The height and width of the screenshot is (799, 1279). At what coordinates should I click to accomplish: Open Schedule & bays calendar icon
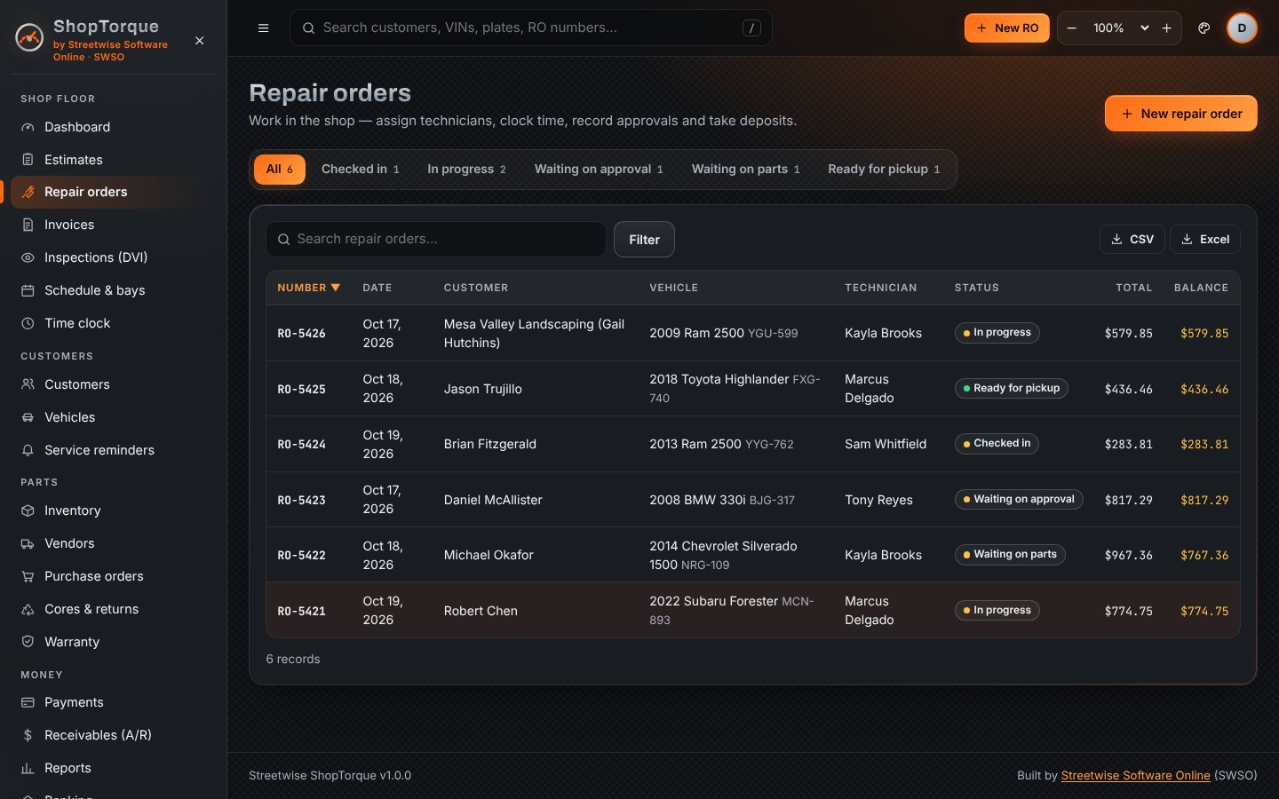[28, 290]
